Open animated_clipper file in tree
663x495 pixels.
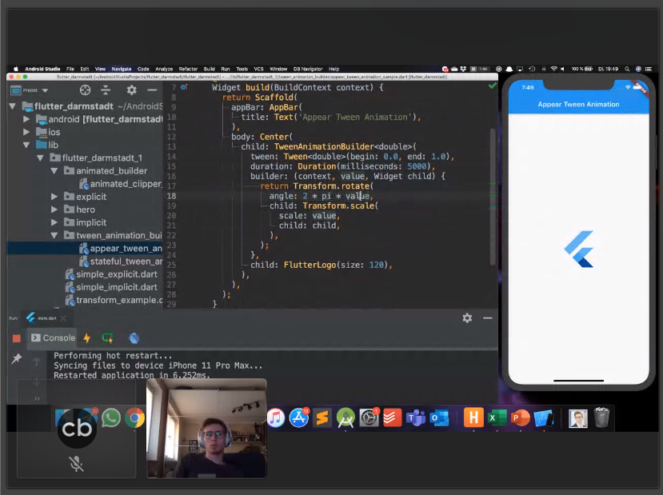pyautogui.click(x=121, y=184)
